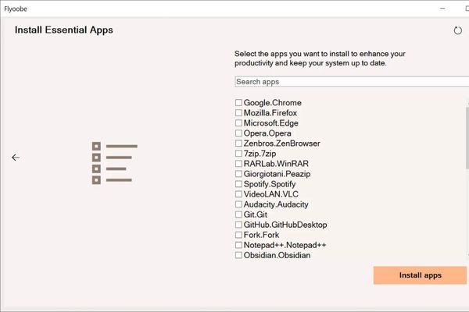Tick the Microsoft.Edge checkbox

[239, 123]
